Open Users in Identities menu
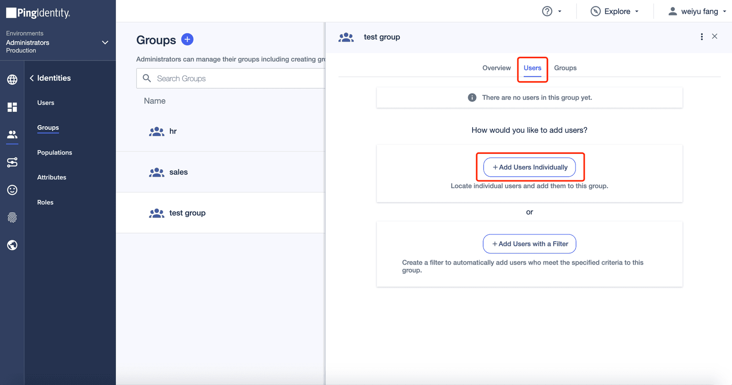Viewport: 732px width, 385px height. point(46,103)
